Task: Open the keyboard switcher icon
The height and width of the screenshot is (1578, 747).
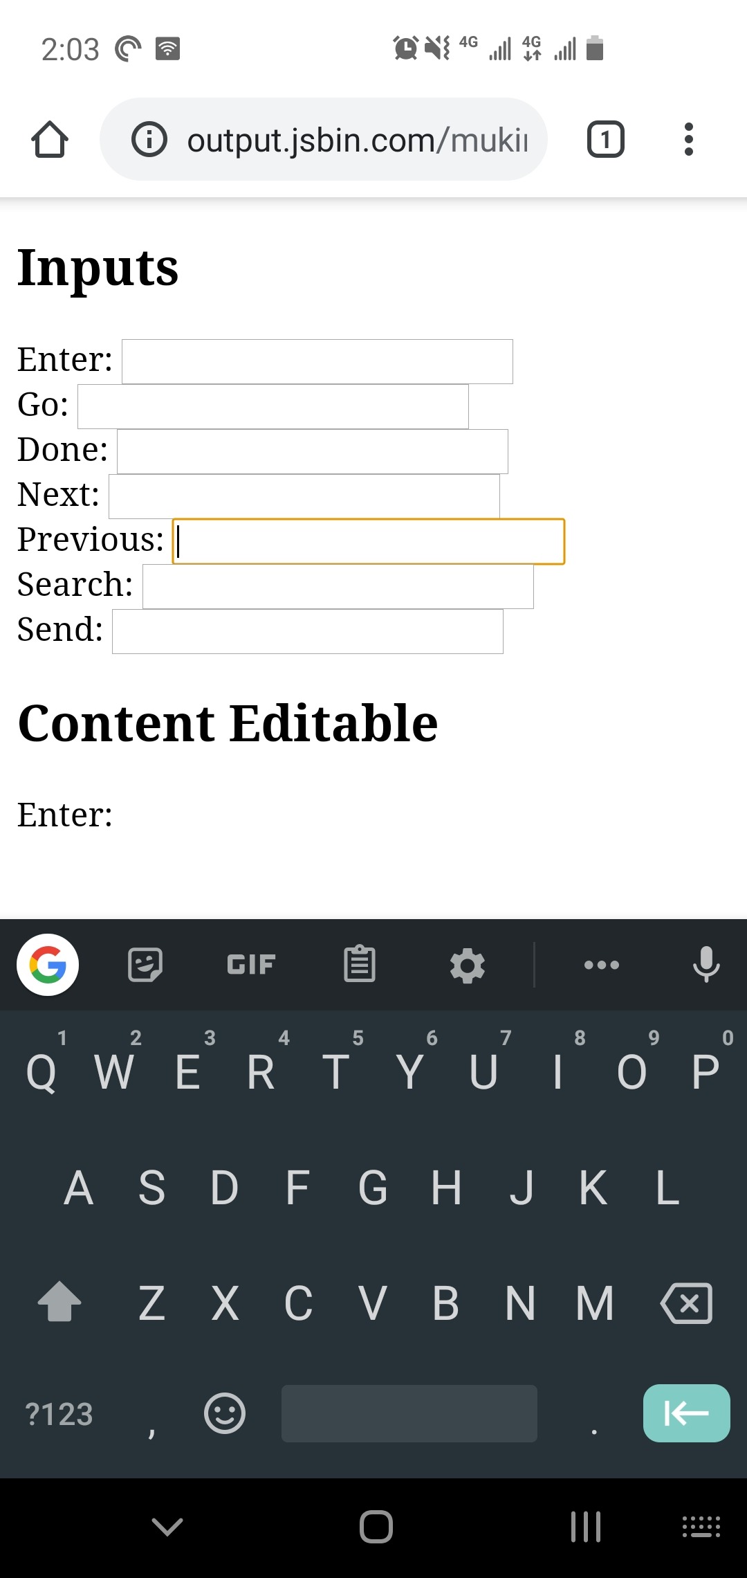Action: (701, 1527)
